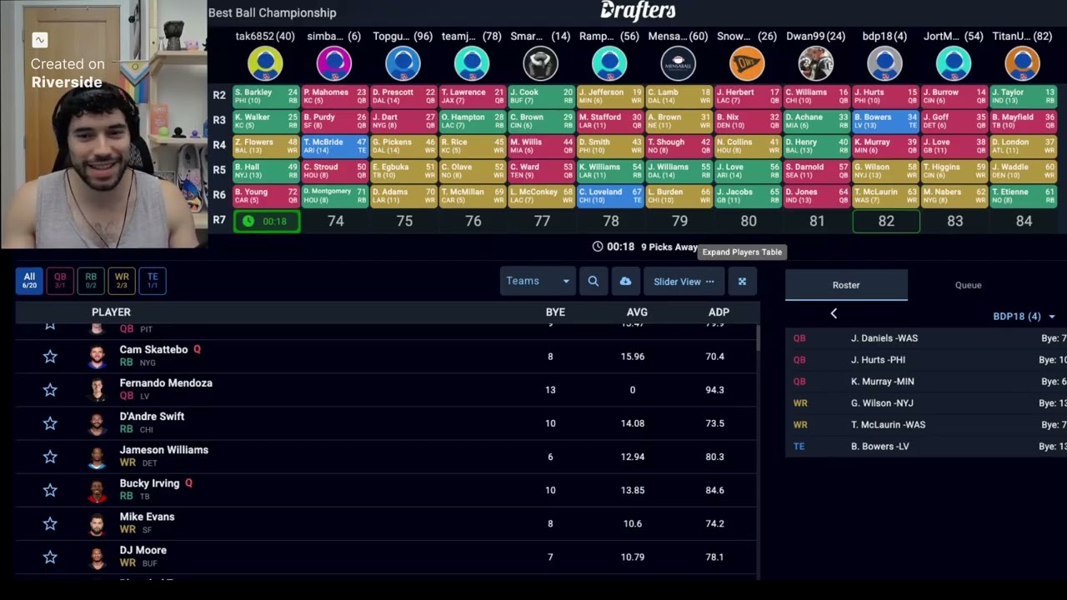Select Snow's team avatar
The height and width of the screenshot is (600, 1067).
747,63
